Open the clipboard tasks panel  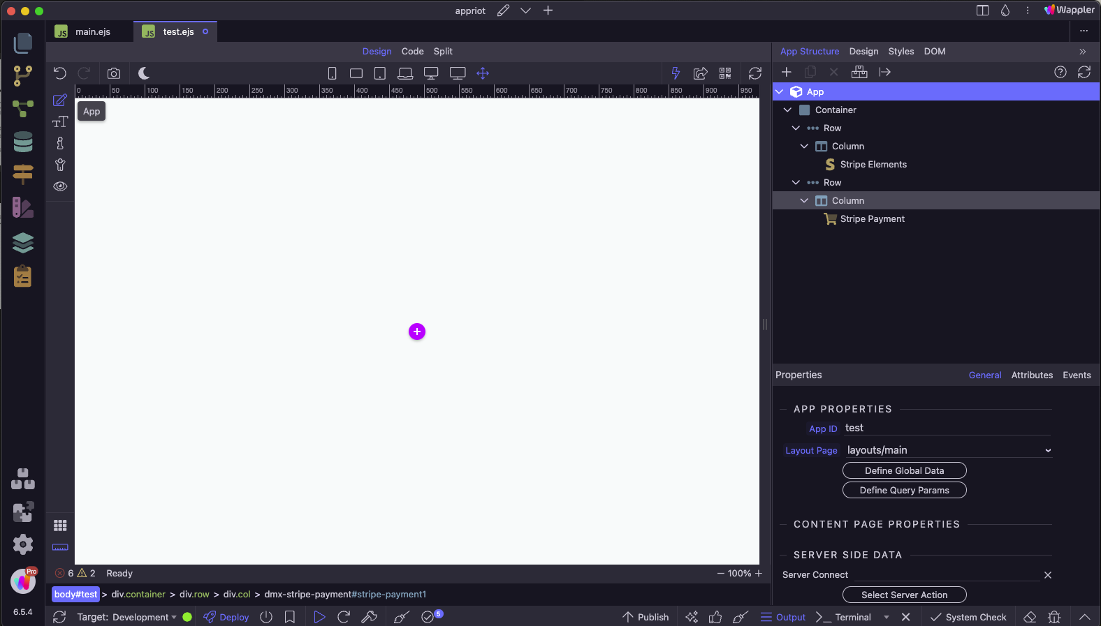click(23, 276)
